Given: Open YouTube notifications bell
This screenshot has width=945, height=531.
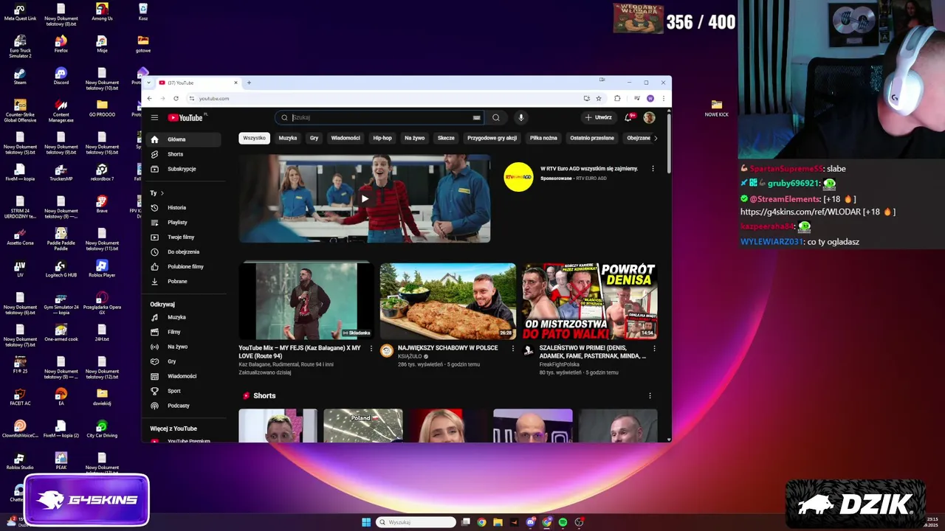Looking at the screenshot, I should 629,117.
